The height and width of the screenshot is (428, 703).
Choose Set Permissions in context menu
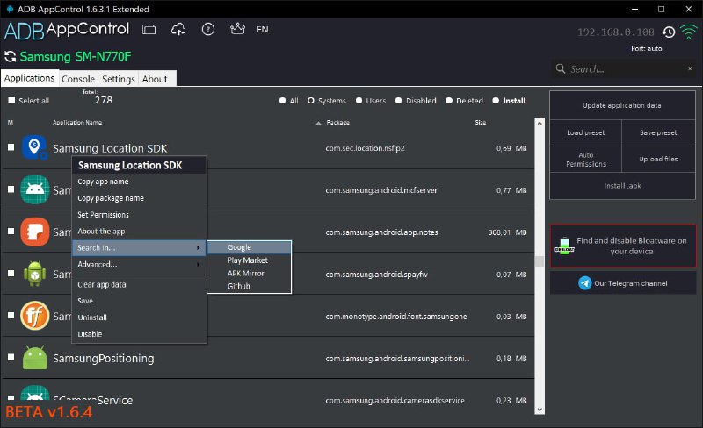click(139, 215)
